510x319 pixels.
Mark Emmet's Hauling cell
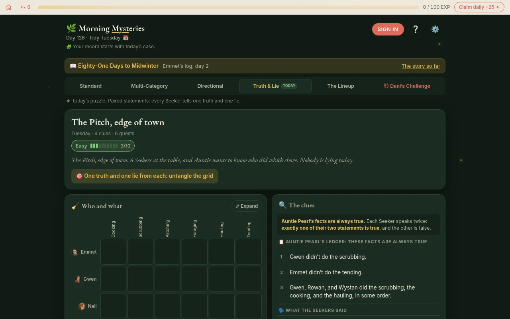point(222,252)
